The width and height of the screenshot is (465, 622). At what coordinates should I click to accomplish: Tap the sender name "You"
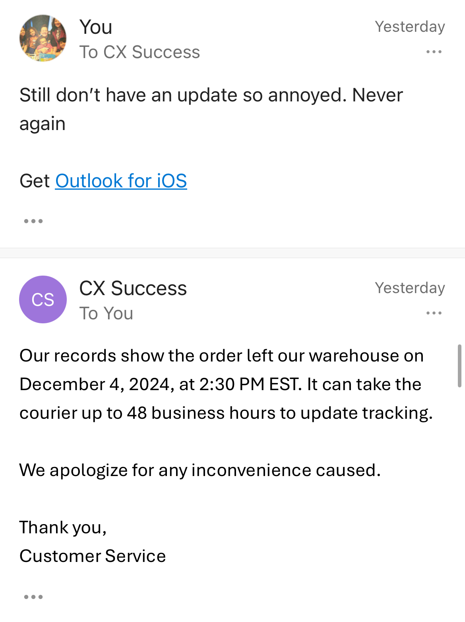point(96,27)
